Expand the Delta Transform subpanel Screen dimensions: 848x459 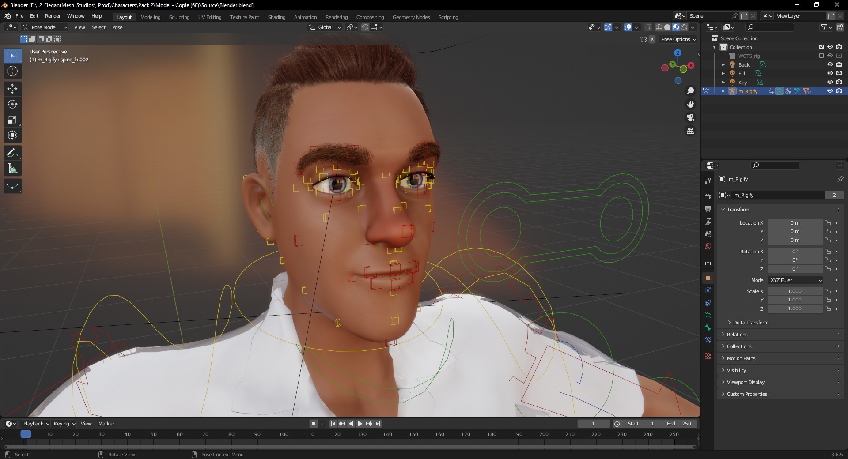[x=750, y=323]
